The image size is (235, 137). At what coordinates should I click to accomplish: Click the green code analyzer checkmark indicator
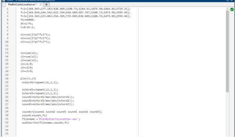(x=232, y=9)
